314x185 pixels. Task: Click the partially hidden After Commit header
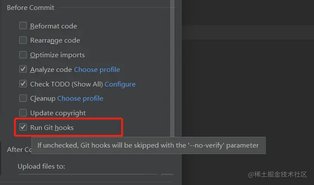point(19,150)
